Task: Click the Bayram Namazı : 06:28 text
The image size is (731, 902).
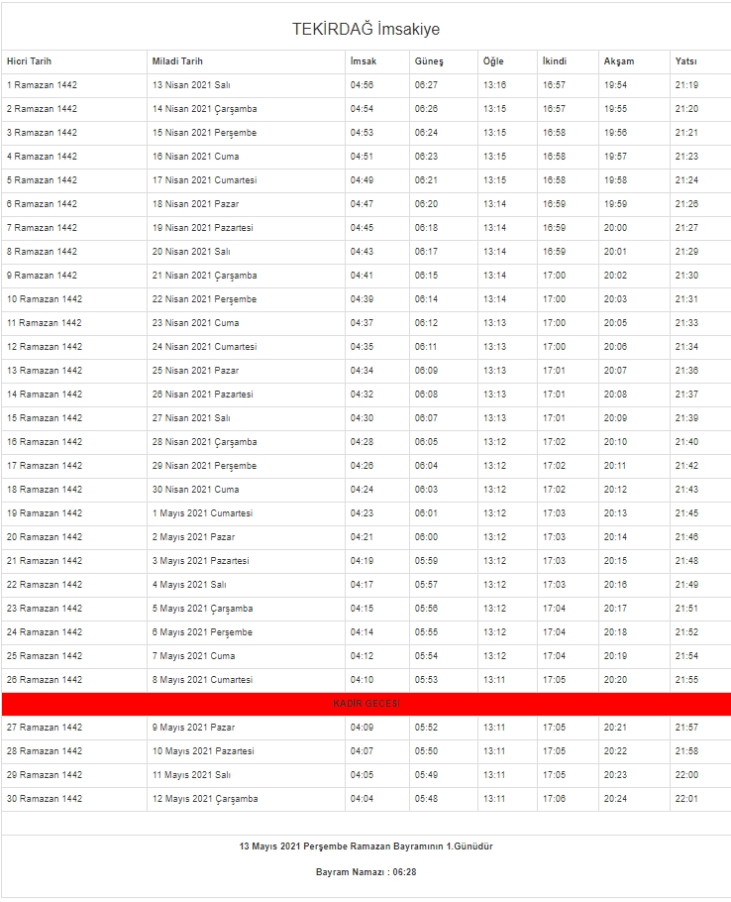Action: 365,872
